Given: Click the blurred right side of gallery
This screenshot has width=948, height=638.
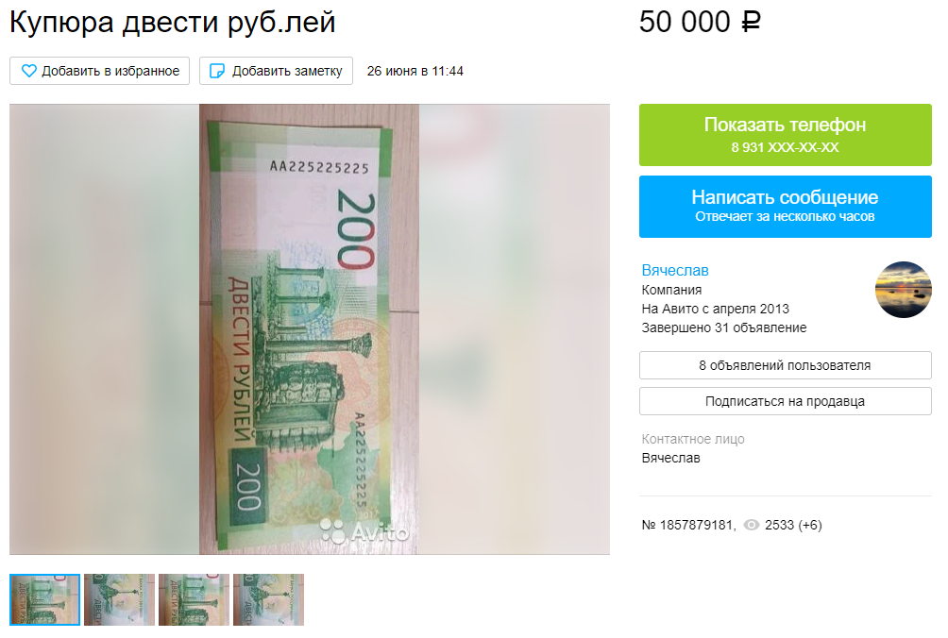Looking at the screenshot, I should tap(515, 329).
